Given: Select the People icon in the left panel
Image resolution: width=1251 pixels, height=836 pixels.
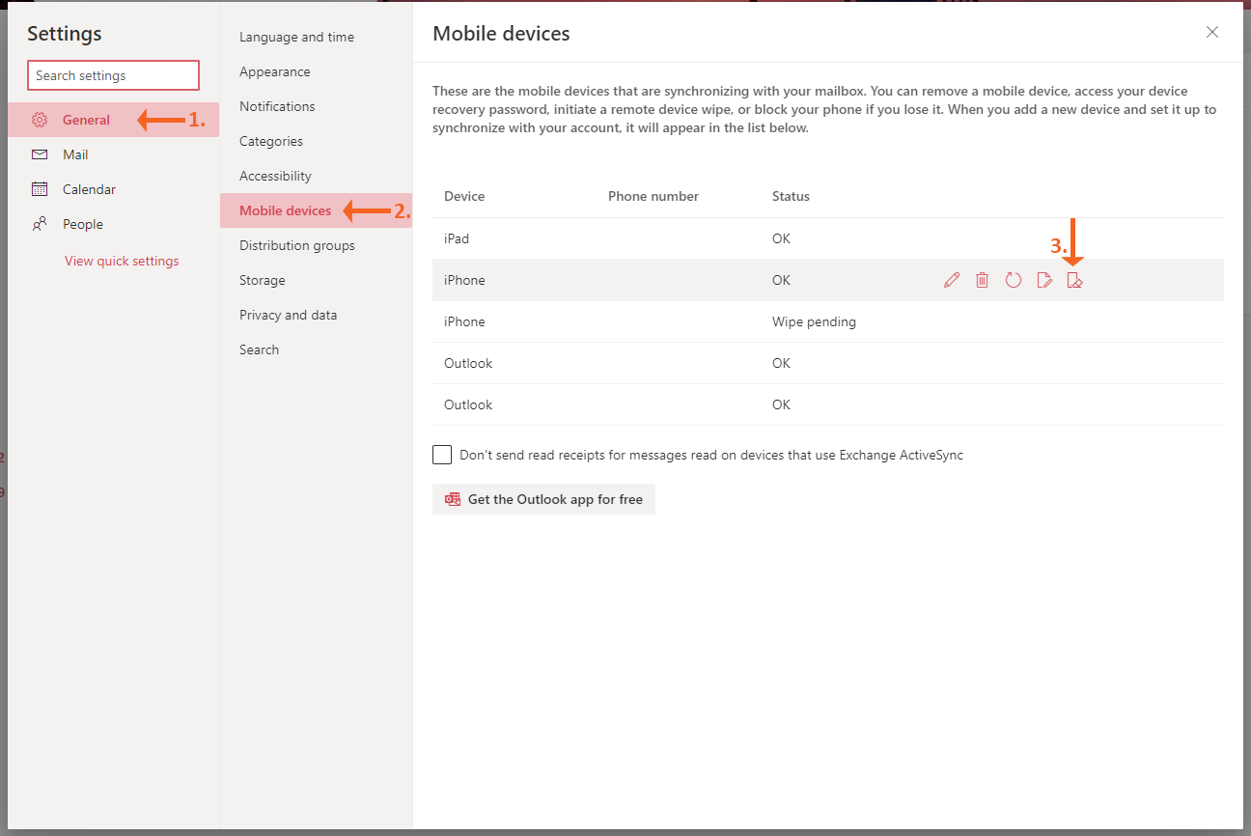Looking at the screenshot, I should coord(40,223).
